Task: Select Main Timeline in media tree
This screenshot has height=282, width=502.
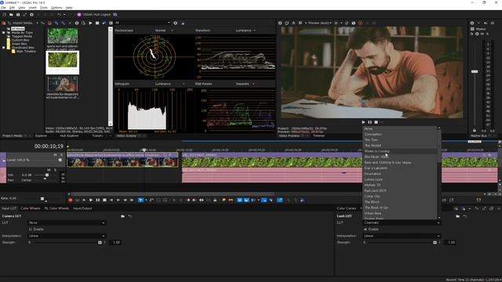Action: tap(26, 52)
